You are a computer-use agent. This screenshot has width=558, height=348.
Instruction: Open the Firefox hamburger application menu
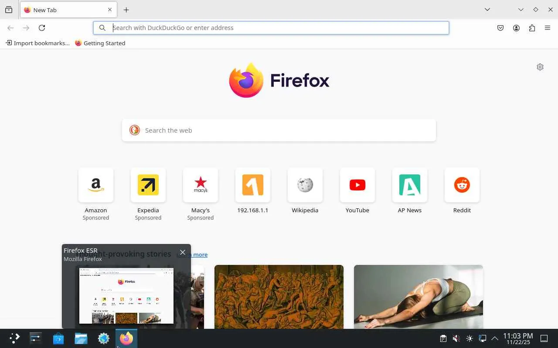point(548,28)
